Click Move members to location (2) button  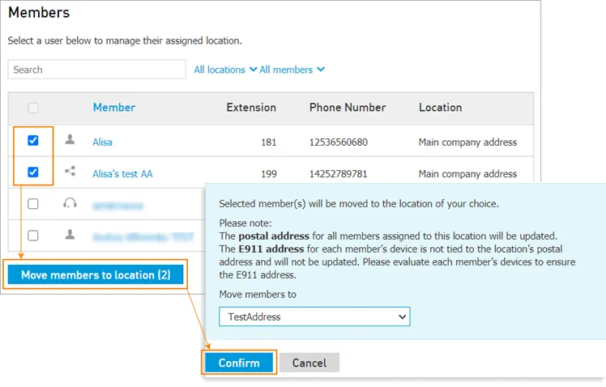[x=96, y=274]
